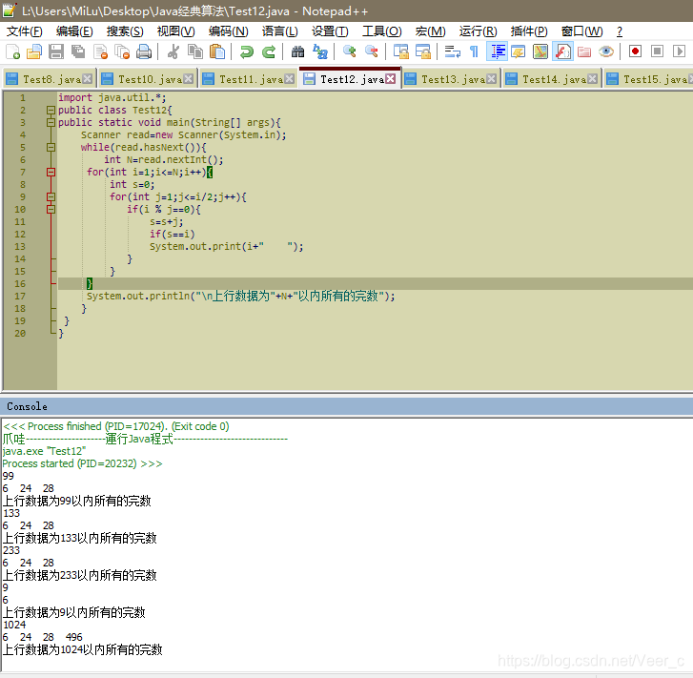
Task: Zoom in with the magnifier plus icon
Action: tap(349, 51)
